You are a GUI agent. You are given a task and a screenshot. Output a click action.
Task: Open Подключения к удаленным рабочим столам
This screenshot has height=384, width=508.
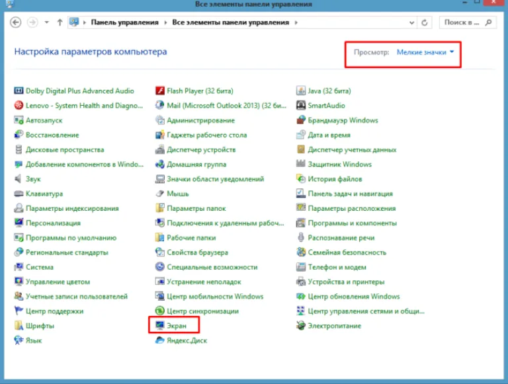coord(225,223)
